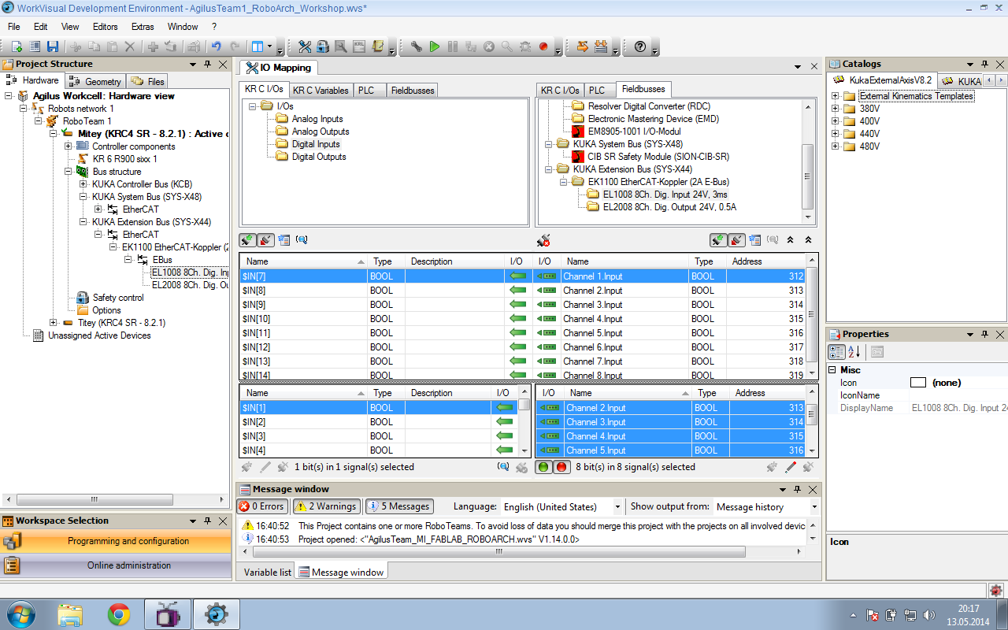Switch to the Geometry tab
Image resolution: width=1008 pixels, height=630 pixels.
(95, 81)
